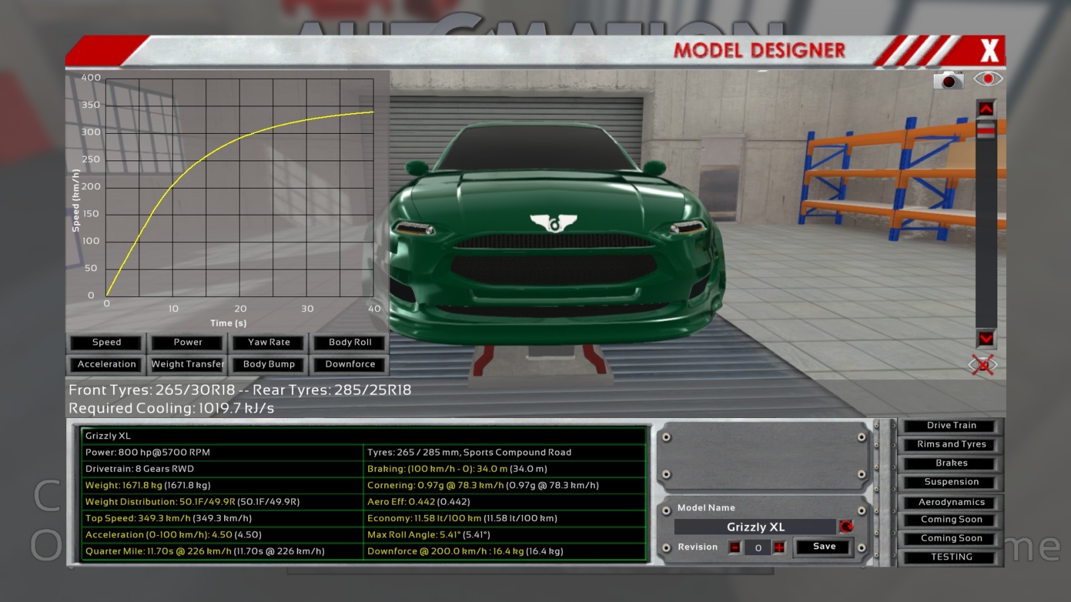Click the red up arrow scroll button
Screen dimensions: 1071x602
click(986, 108)
